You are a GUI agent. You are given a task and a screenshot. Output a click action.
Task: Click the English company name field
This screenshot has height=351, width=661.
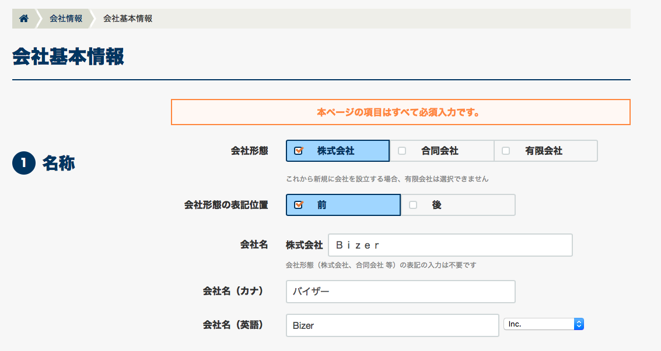point(392,325)
